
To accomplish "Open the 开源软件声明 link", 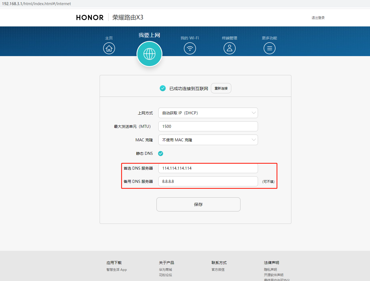I will click(274, 275).
